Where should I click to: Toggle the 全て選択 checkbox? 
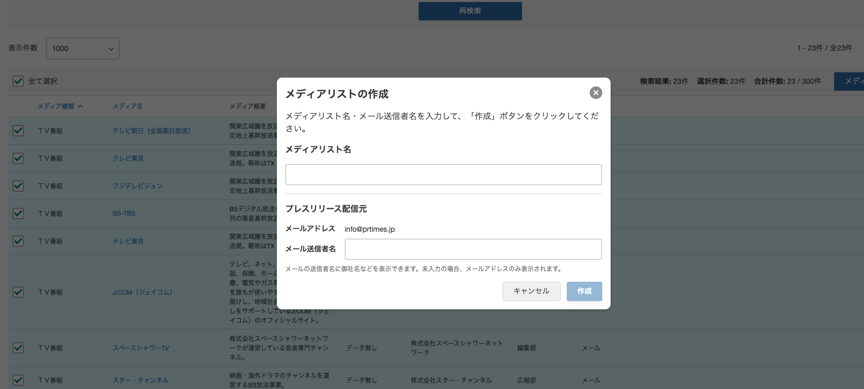click(x=18, y=81)
